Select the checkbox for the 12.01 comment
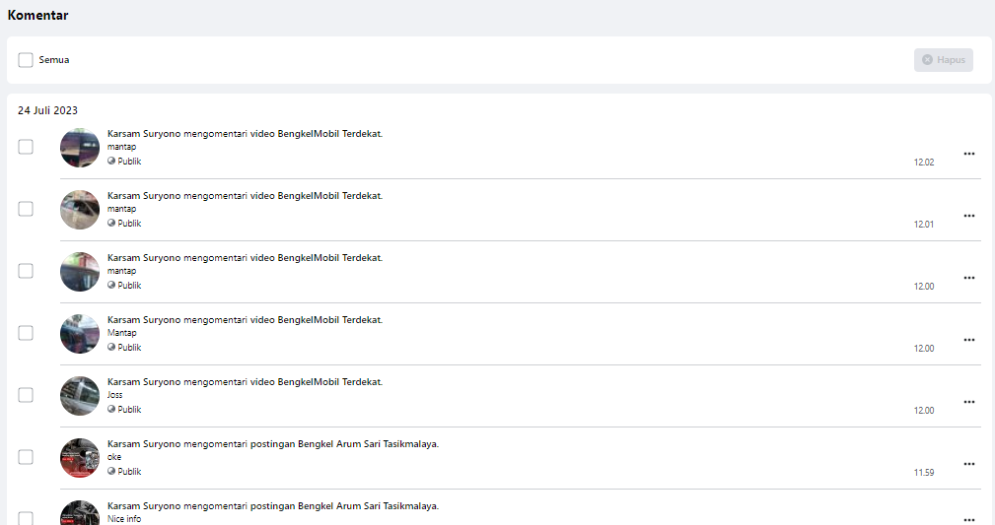The image size is (995, 525). click(26, 209)
